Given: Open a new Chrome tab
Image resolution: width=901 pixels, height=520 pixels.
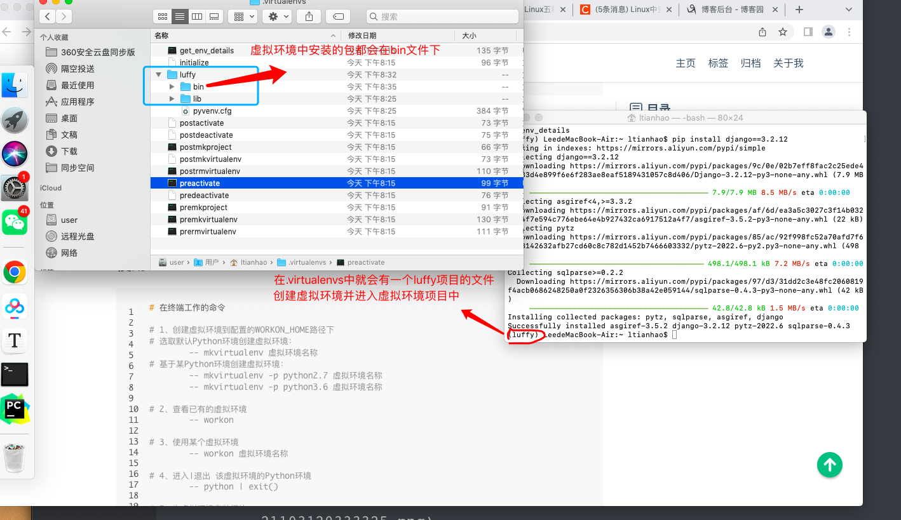Looking at the screenshot, I should point(799,10).
